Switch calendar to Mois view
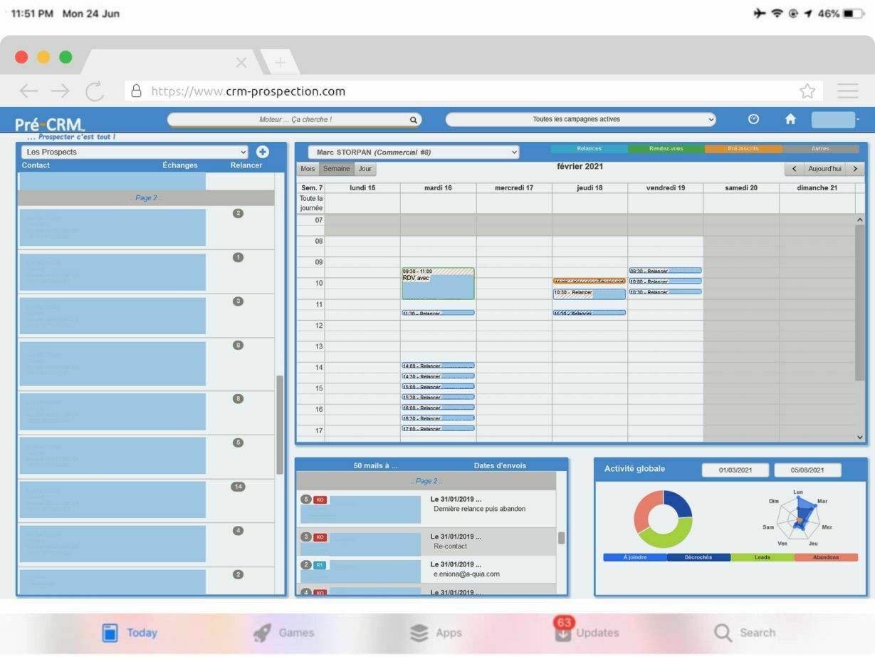The height and width of the screenshot is (657, 875). (x=308, y=169)
